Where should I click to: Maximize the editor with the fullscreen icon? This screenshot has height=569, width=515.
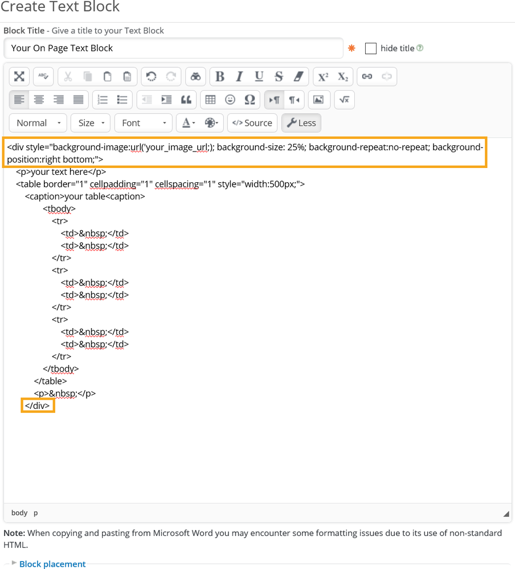(19, 76)
